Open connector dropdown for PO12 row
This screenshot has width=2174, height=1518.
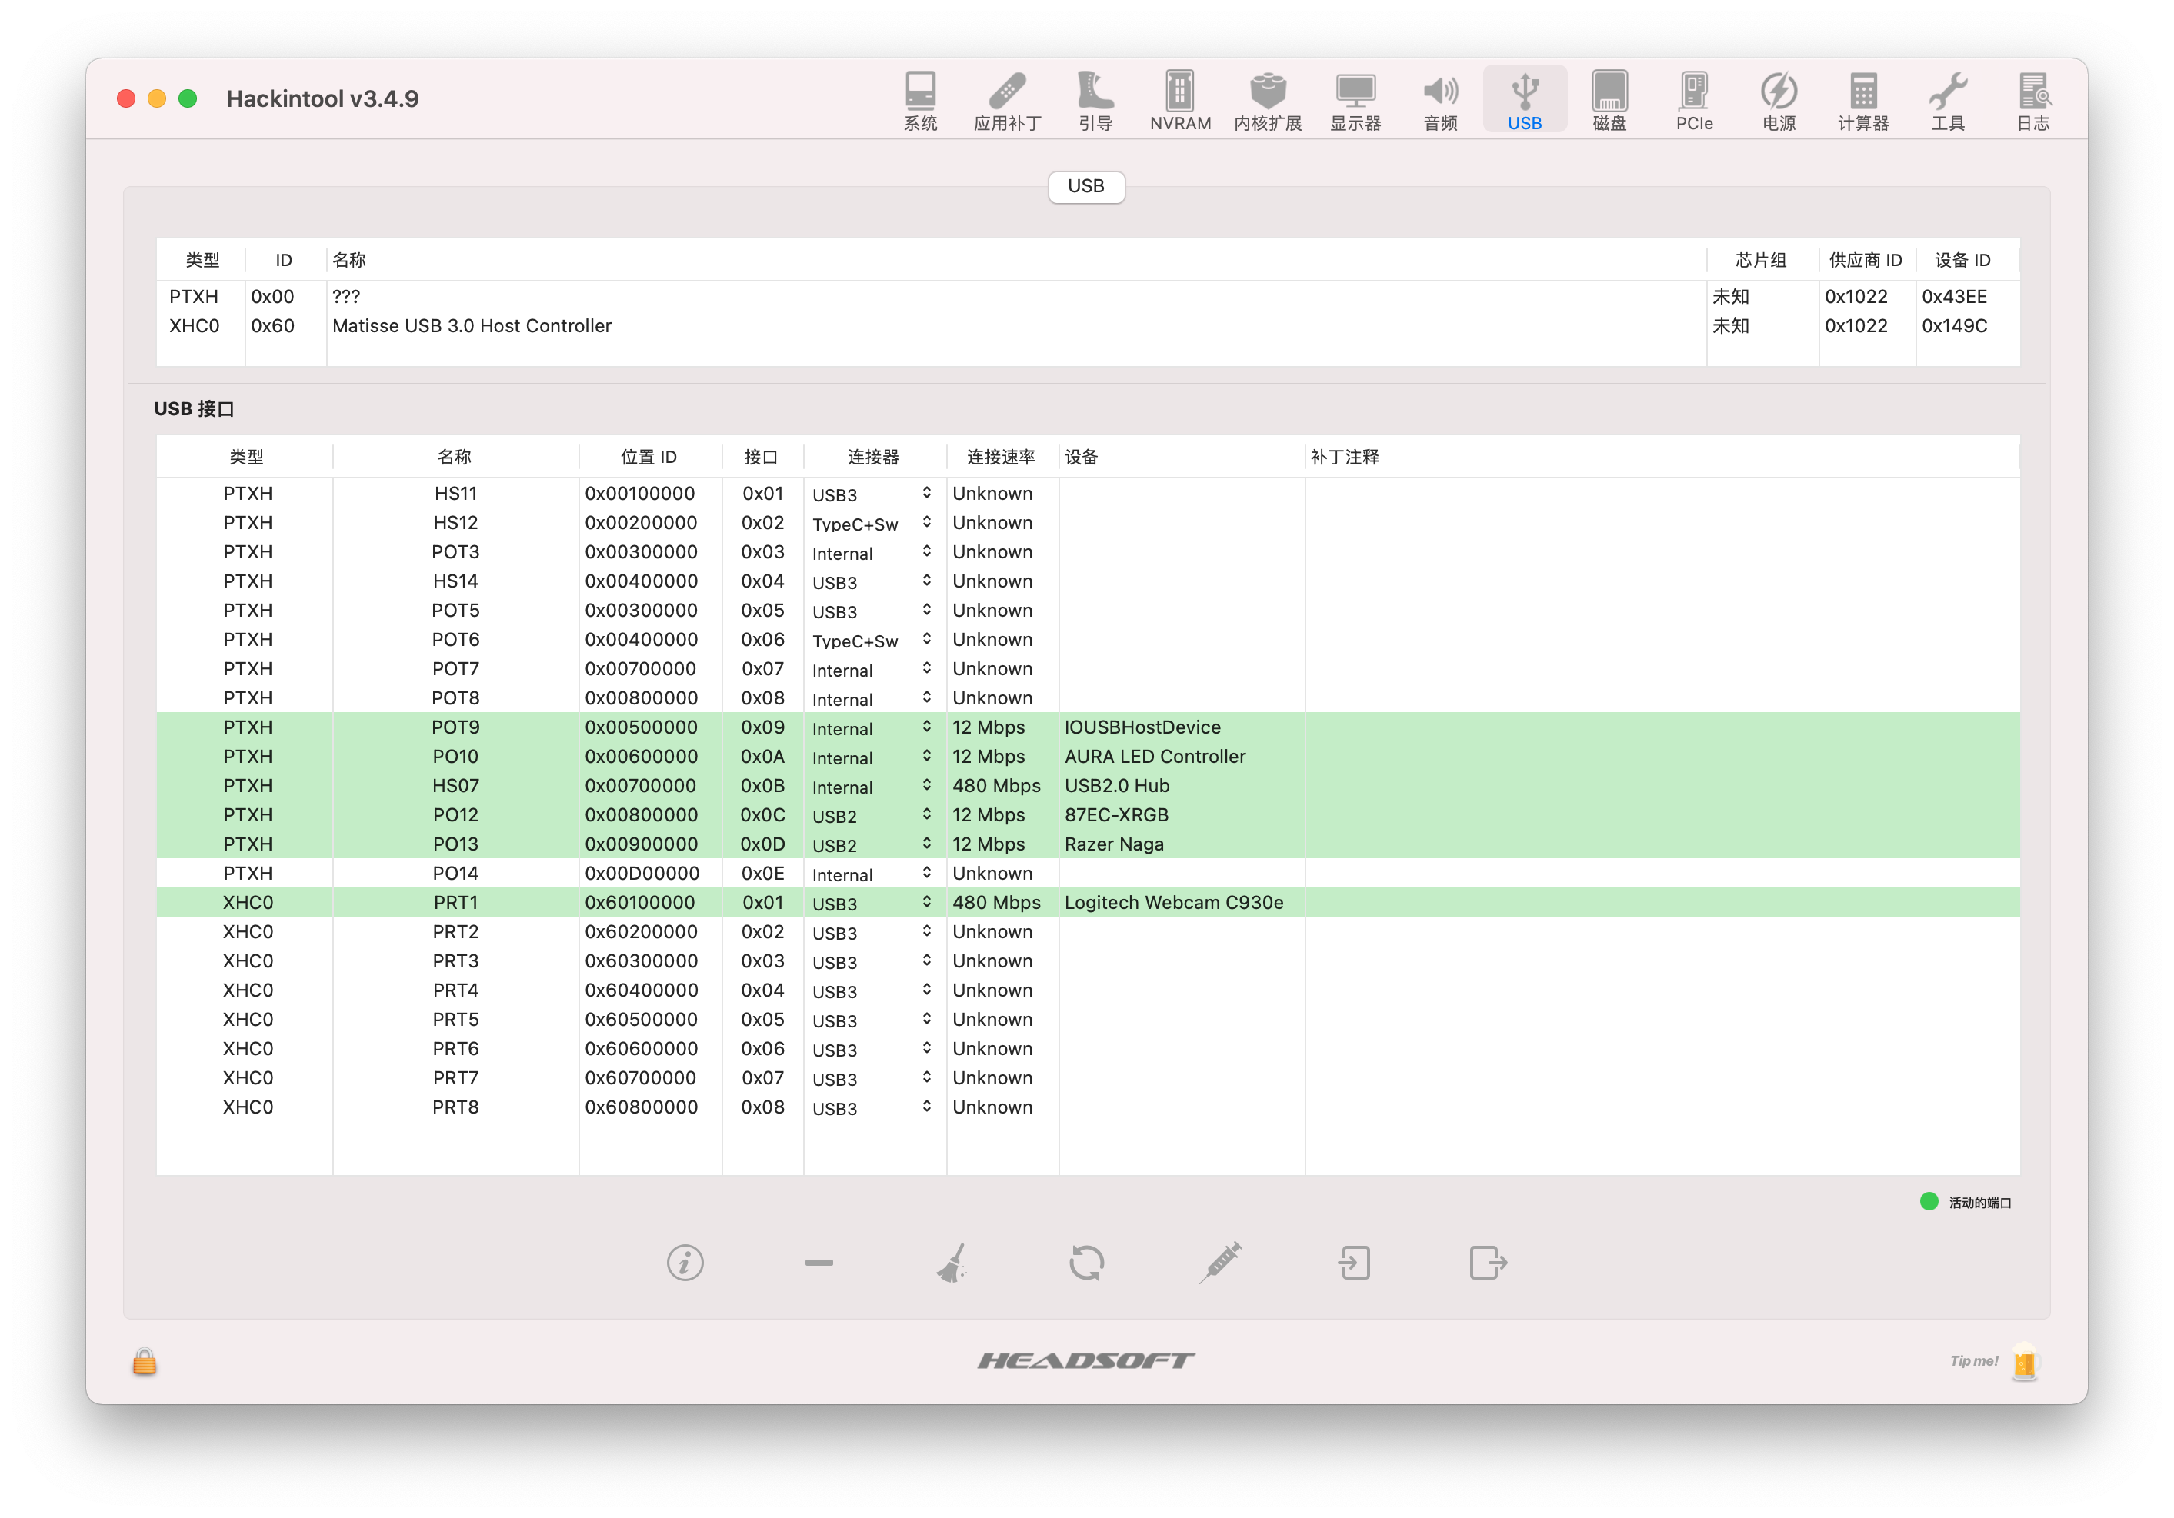click(x=872, y=816)
